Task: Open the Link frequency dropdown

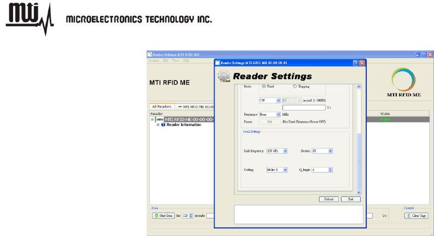Action: pos(277,151)
